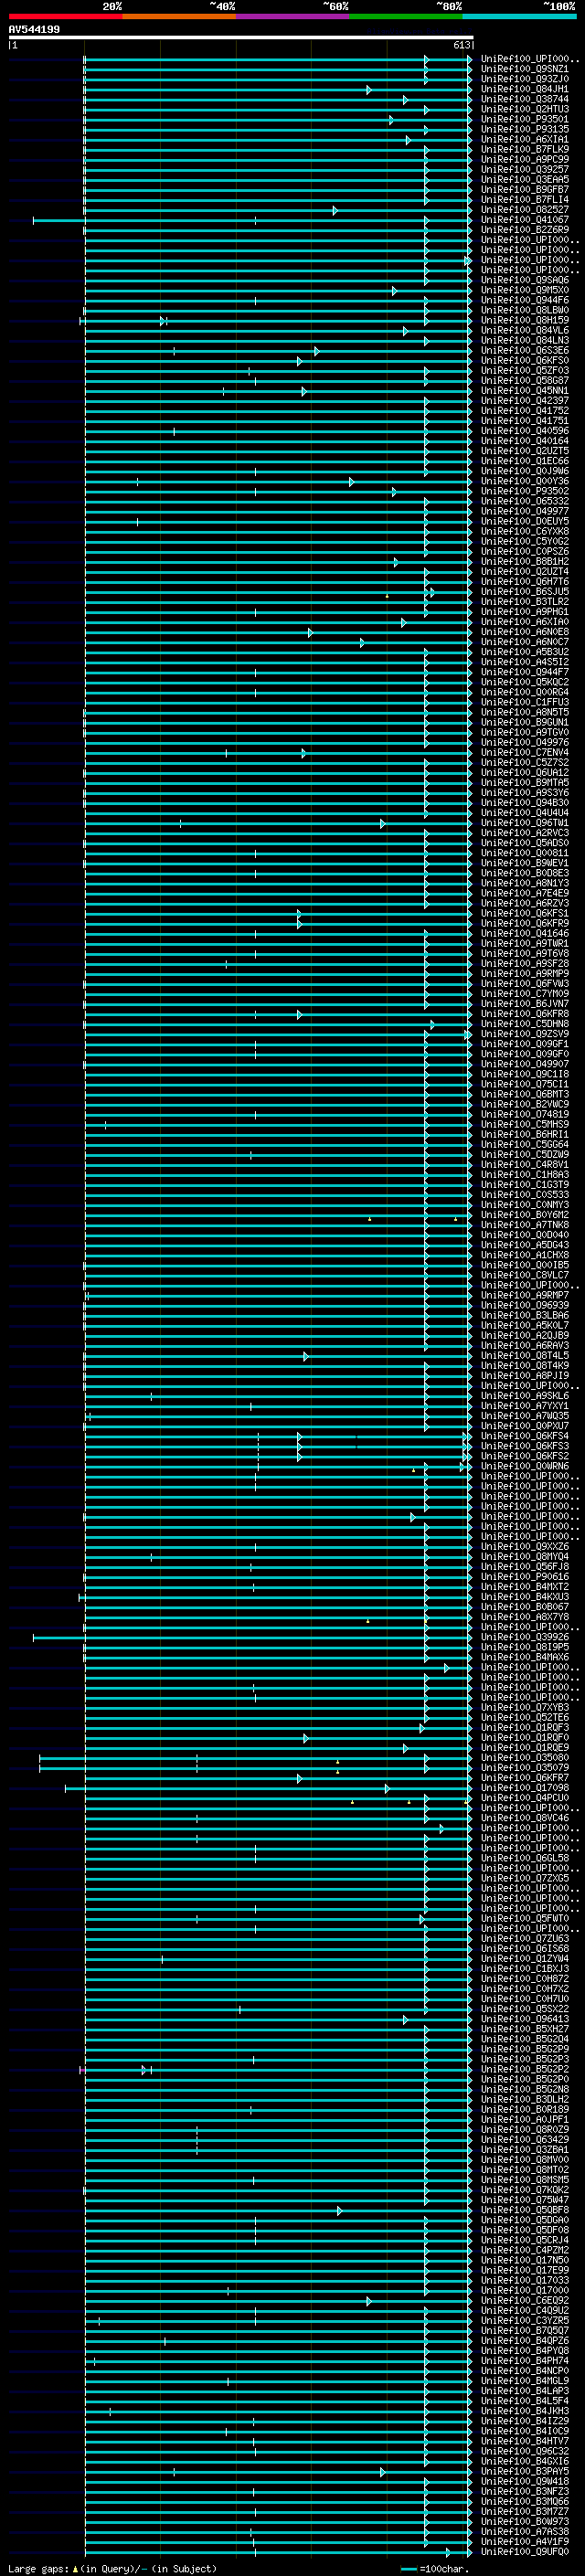Click label UniRef100_Q45NN1

(x=525, y=391)
